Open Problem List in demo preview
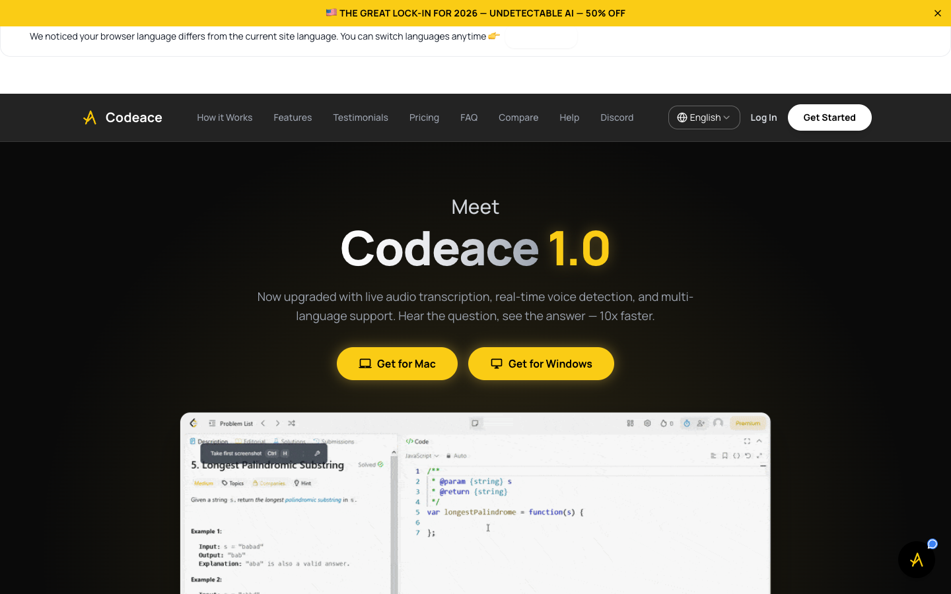The width and height of the screenshot is (951, 594). pos(230,423)
